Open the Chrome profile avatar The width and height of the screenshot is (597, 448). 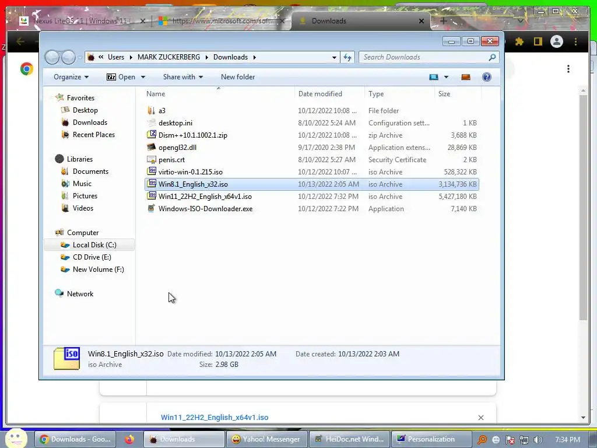coord(557,41)
